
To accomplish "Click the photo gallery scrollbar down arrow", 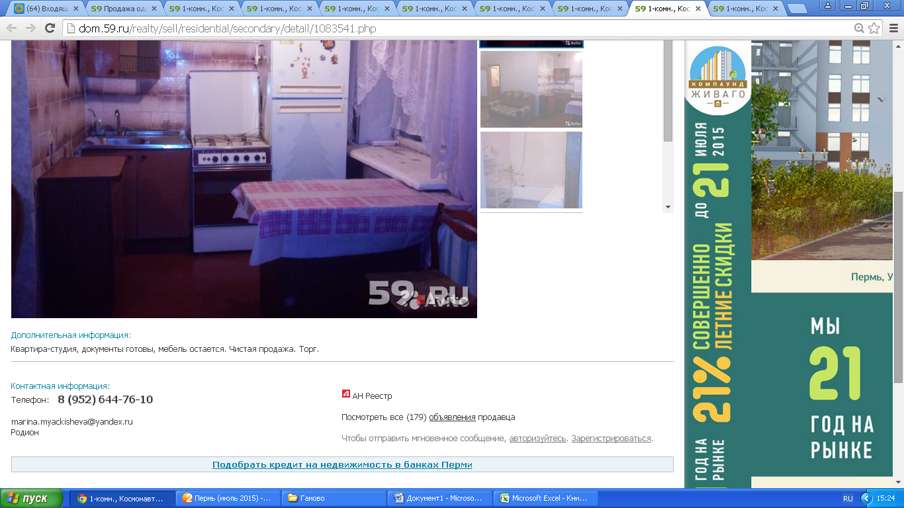I will [668, 207].
